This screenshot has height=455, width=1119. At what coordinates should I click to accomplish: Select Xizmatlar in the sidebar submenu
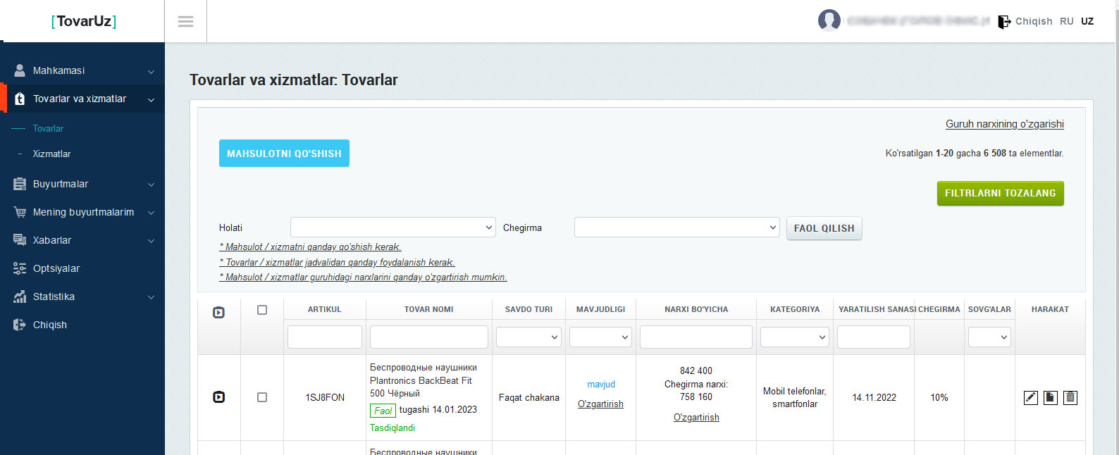coord(51,154)
